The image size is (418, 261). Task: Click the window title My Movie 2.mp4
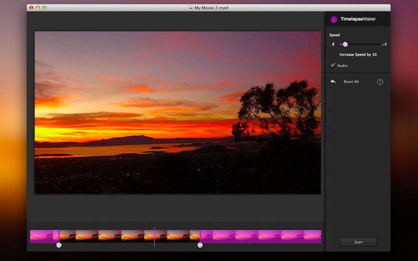click(212, 8)
